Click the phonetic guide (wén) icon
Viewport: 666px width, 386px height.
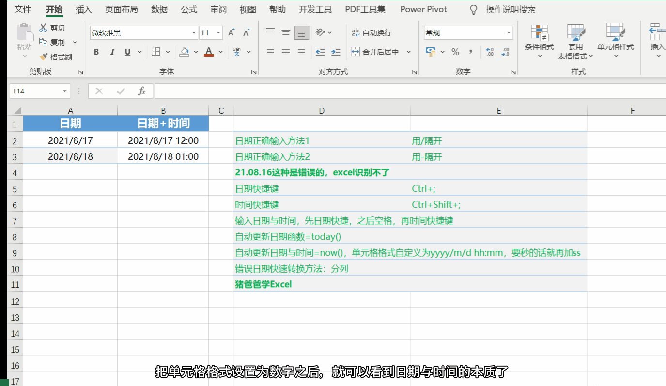click(x=237, y=52)
